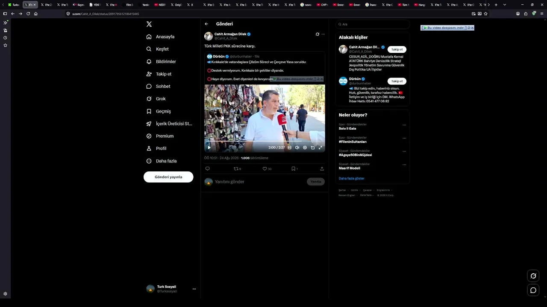The height and width of the screenshot is (307, 547).
Task: Share the post
Action: [322, 168]
